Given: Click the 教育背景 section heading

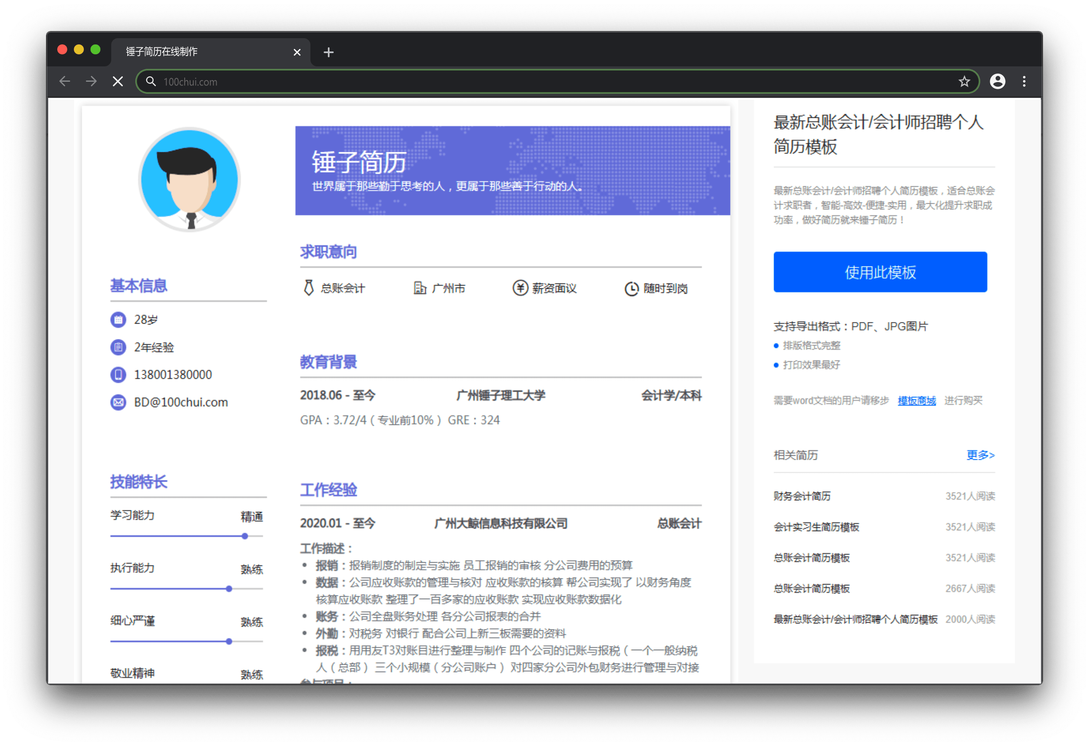Looking at the screenshot, I should [328, 362].
